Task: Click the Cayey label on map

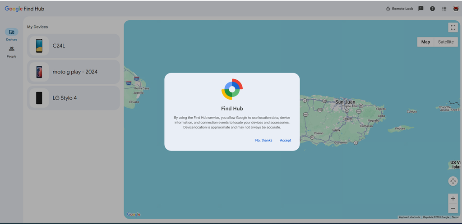Action: pyautogui.click(x=336, y=130)
